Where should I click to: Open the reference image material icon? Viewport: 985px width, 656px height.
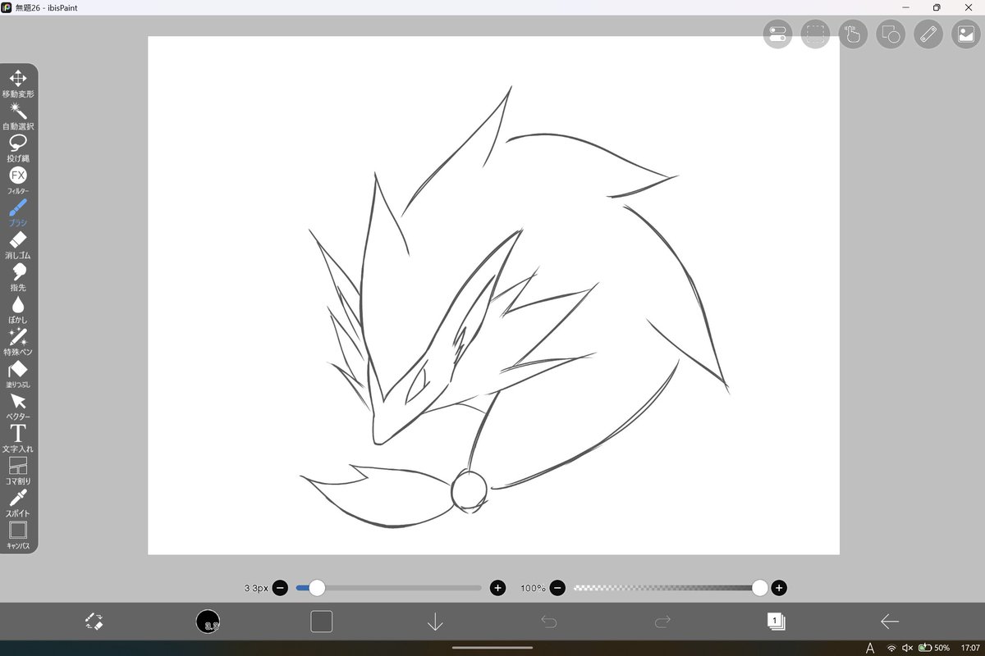pos(966,34)
